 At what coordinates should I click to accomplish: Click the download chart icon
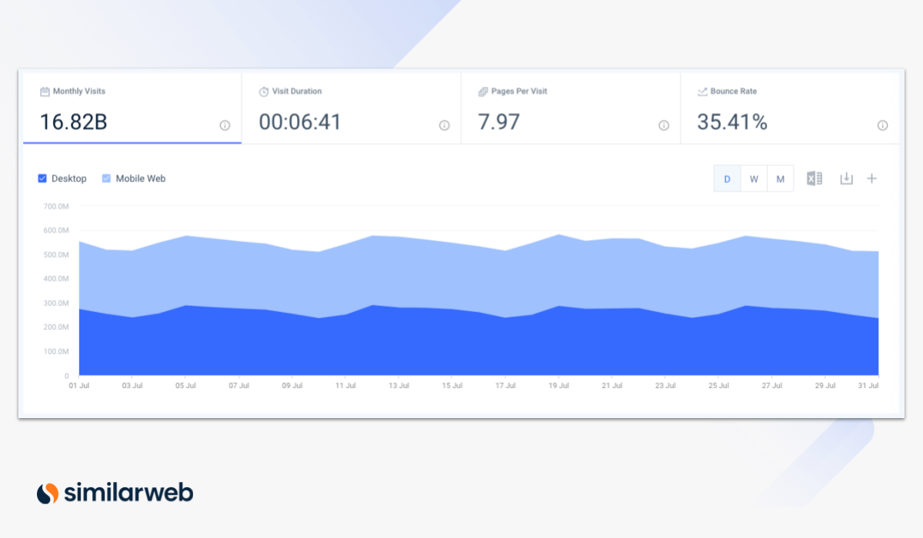(x=846, y=178)
